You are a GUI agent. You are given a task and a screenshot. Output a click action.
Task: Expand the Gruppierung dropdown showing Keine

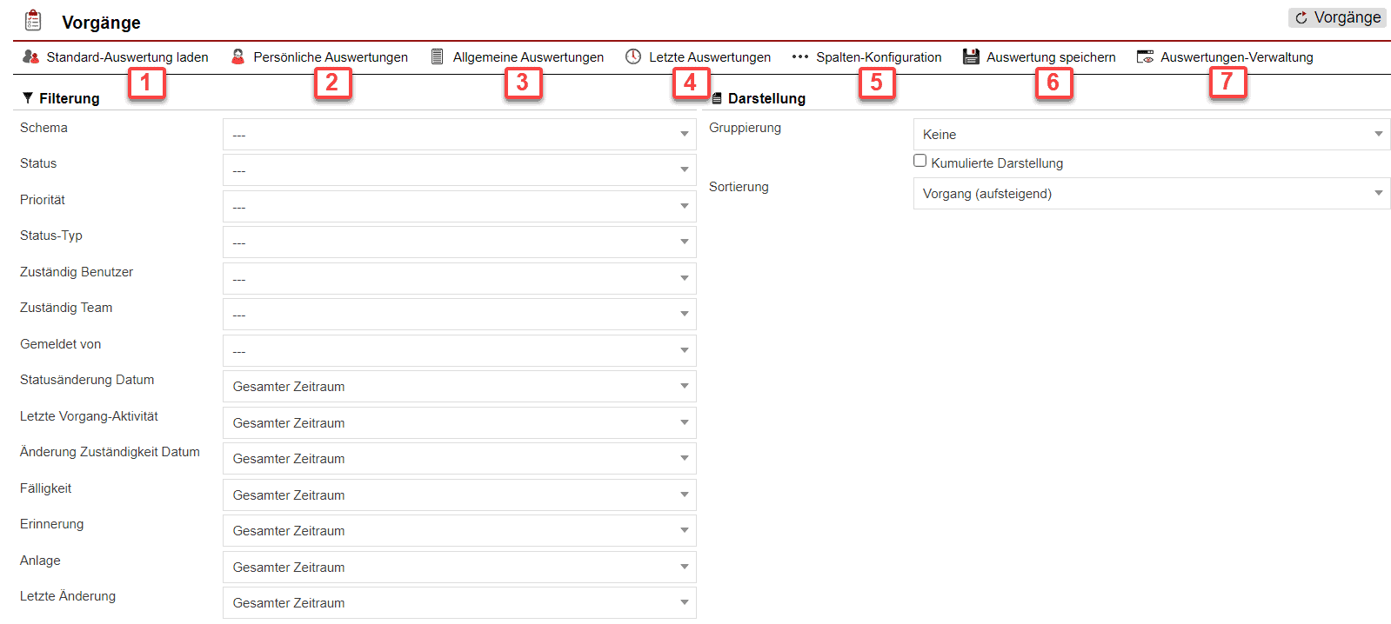(x=1151, y=135)
